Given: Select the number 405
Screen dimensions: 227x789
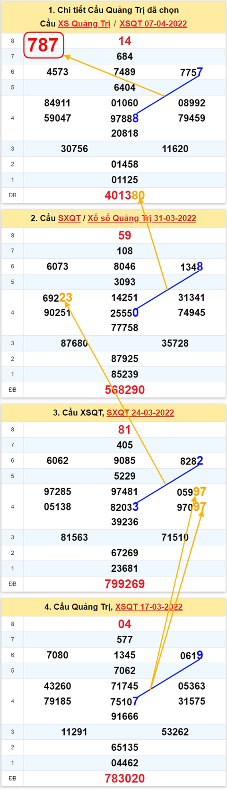Looking at the screenshot, I should click(x=125, y=445).
